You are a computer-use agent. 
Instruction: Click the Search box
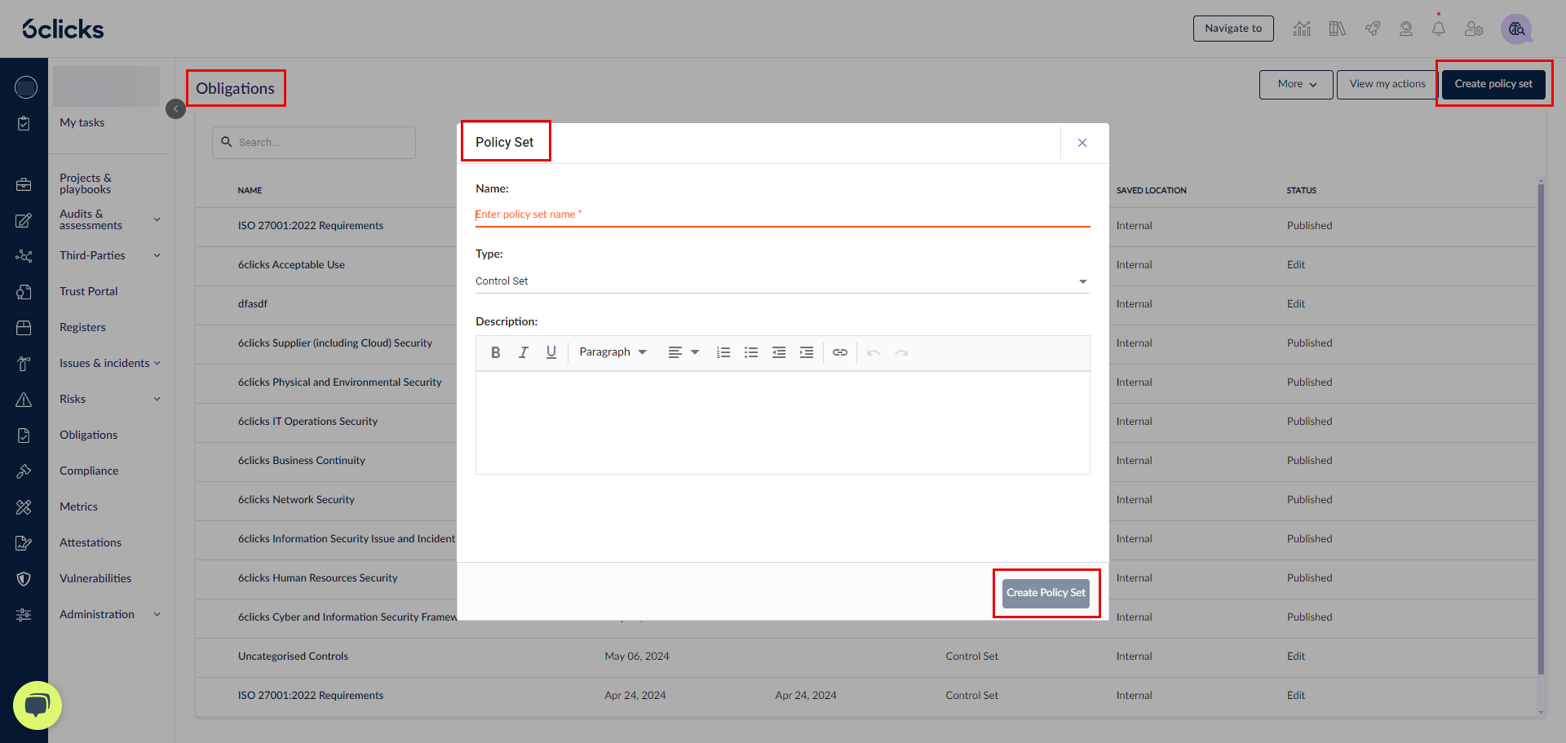[x=314, y=143]
